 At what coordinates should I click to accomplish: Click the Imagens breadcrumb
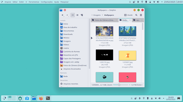[97, 15]
